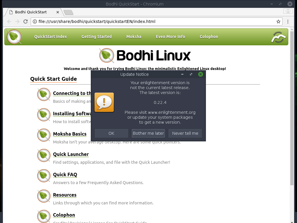Image resolution: width=297 pixels, height=223 pixels.
Task: Open Getting Started in the navbar
Action: (96, 37)
